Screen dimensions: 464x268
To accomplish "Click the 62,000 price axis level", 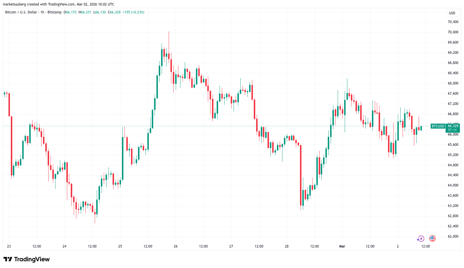I will pyautogui.click(x=453, y=236).
